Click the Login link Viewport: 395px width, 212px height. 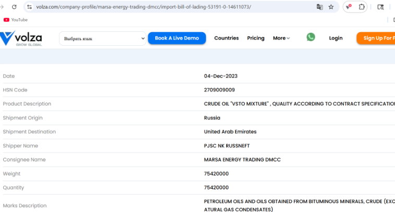tap(336, 38)
